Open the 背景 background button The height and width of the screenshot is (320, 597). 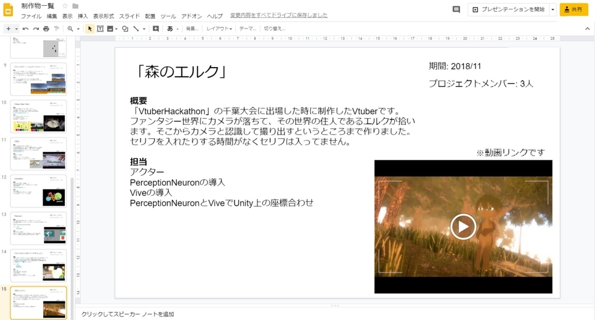click(x=192, y=29)
